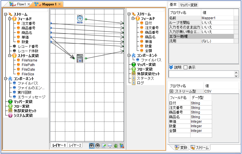Select the エラーメッセージ component item
This screenshot has width=242, height=154.
coord(32,97)
